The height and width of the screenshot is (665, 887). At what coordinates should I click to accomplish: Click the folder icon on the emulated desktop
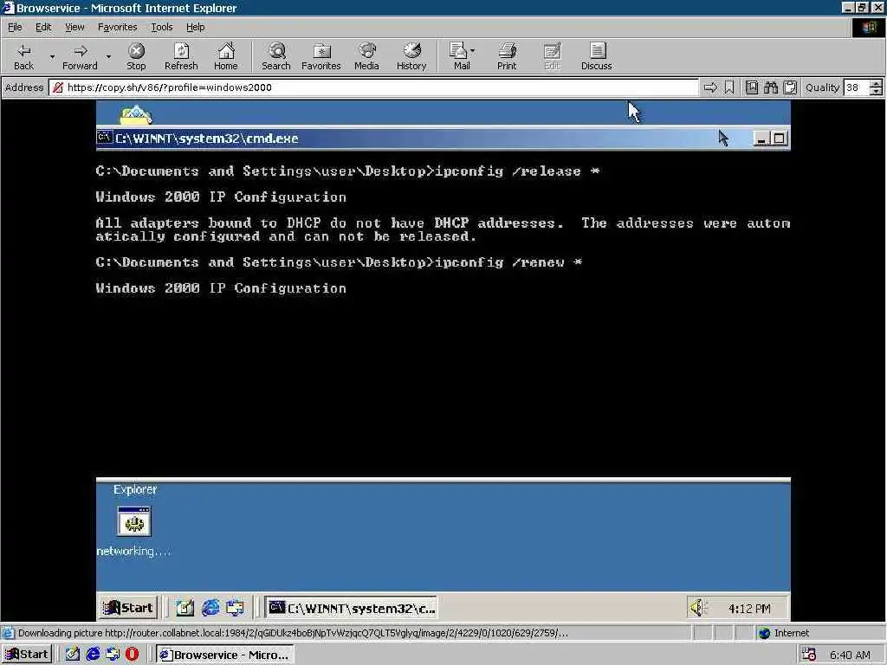(135, 115)
